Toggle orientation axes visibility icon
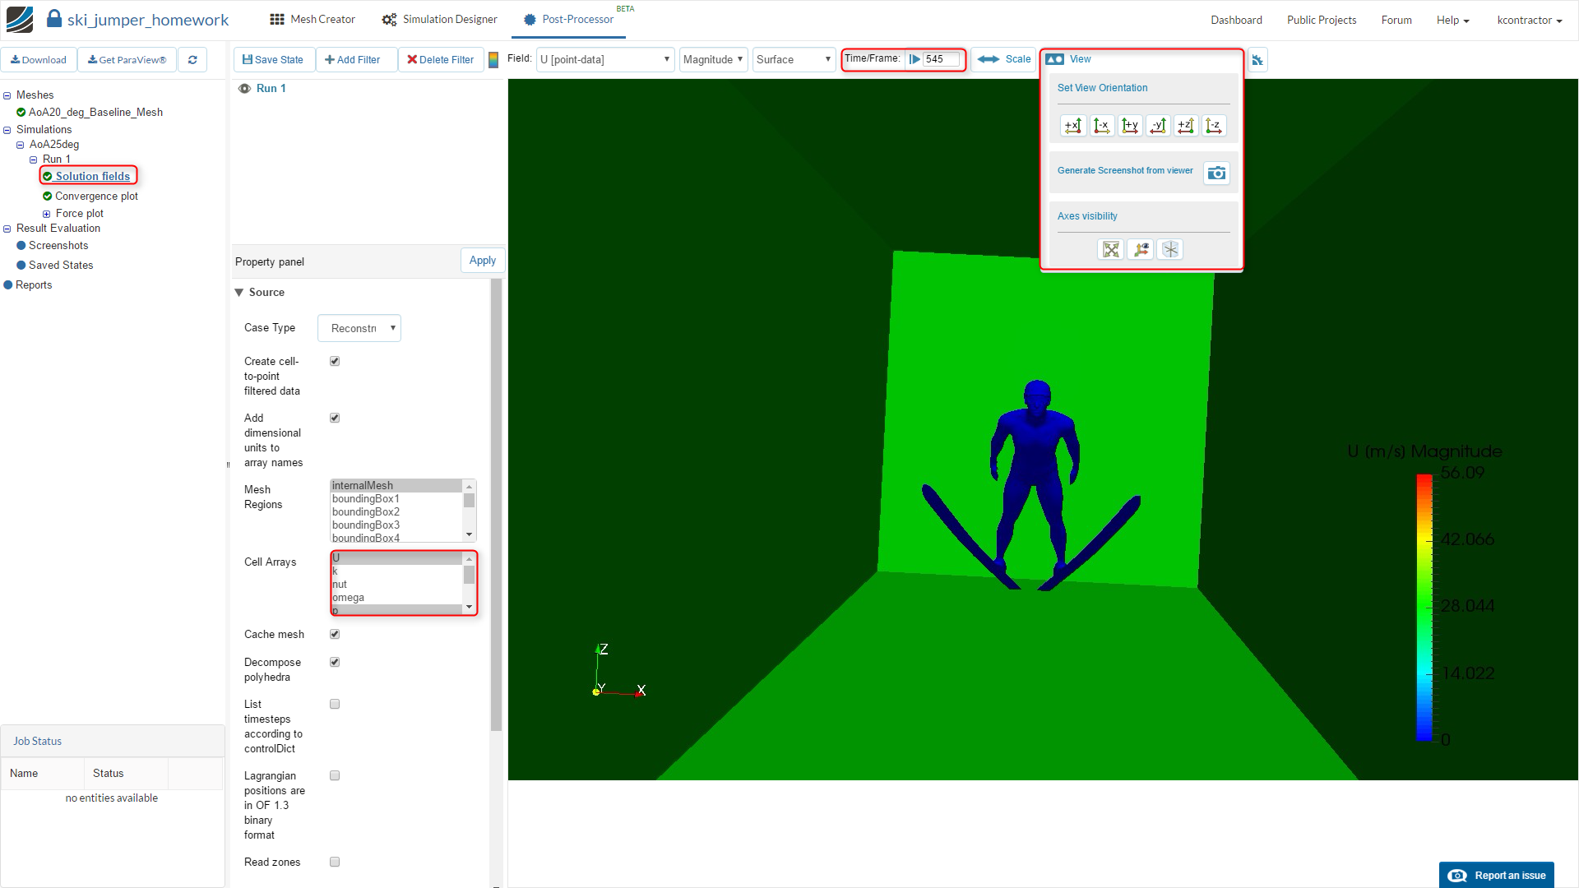Viewport: 1579px width, 888px height. pos(1140,249)
